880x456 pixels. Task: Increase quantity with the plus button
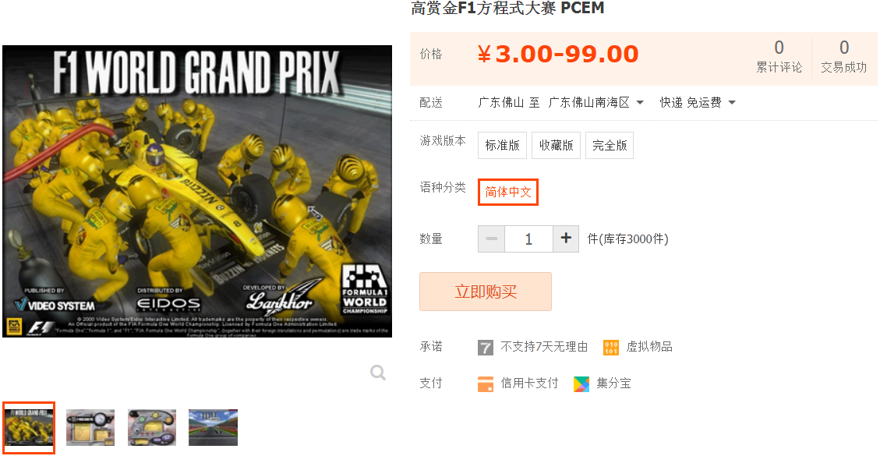click(566, 239)
